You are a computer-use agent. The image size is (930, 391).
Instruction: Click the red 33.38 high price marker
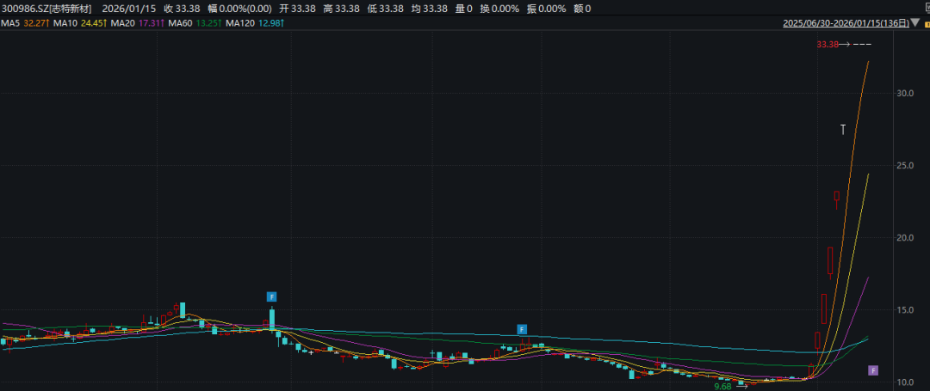pyautogui.click(x=828, y=44)
